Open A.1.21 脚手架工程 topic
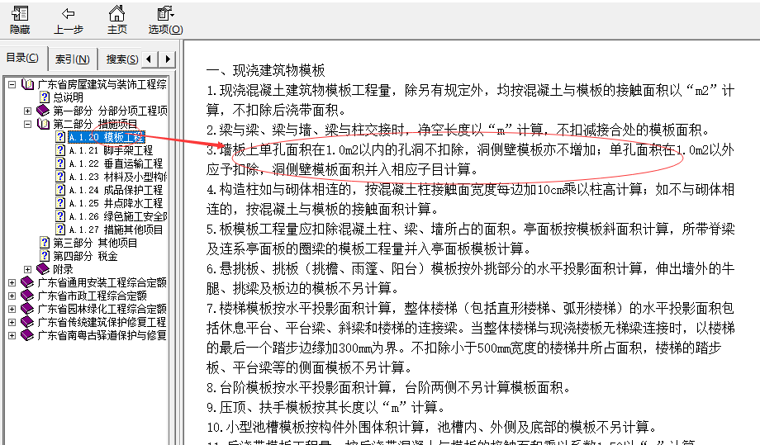760x445 pixels. [x=111, y=150]
